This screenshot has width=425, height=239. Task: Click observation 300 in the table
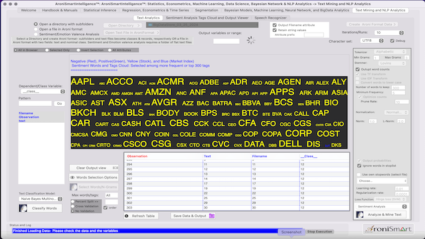[x=129, y=193]
